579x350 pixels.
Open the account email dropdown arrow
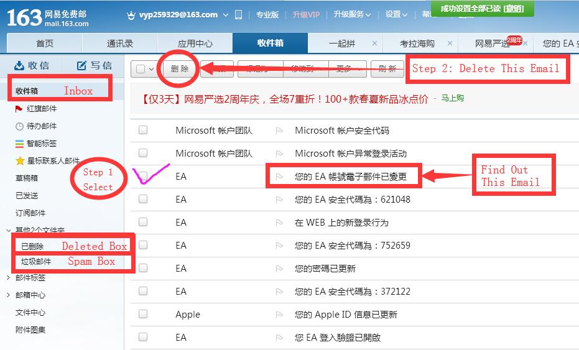tap(226, 15)
